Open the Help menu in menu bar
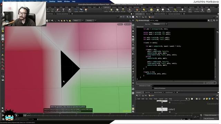Image resolution: width=221 pixels, height=124 pixels. tap(74, 1)
